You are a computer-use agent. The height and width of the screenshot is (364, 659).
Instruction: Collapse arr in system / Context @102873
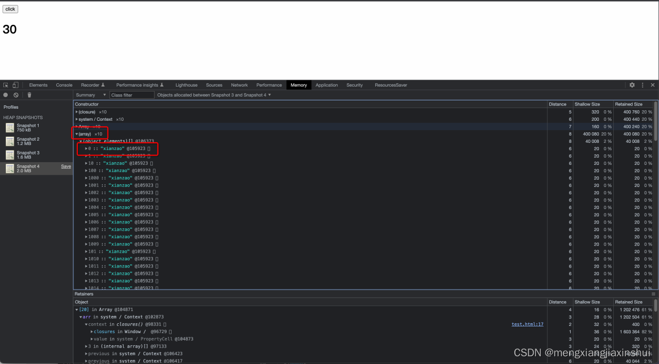[x=81, y=317]
